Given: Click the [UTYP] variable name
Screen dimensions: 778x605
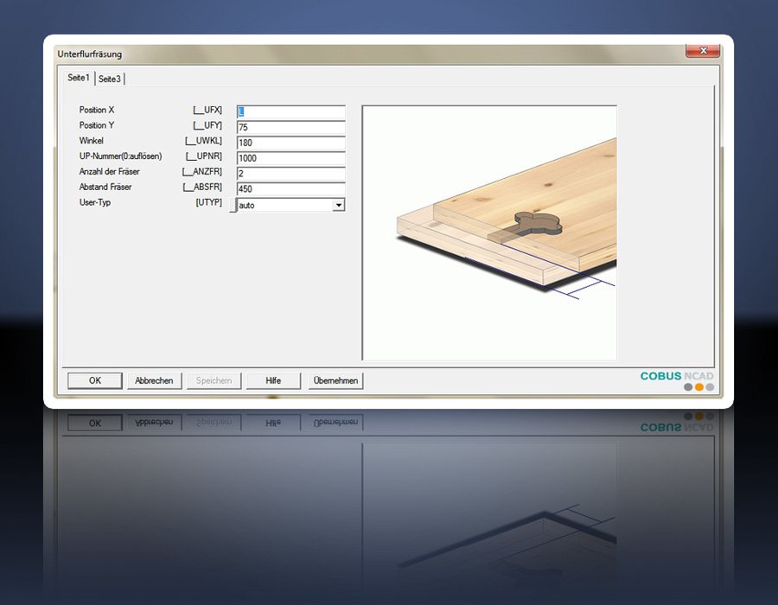Looking at the screenshot, I should pyautogui.click(x=209, y=202).
